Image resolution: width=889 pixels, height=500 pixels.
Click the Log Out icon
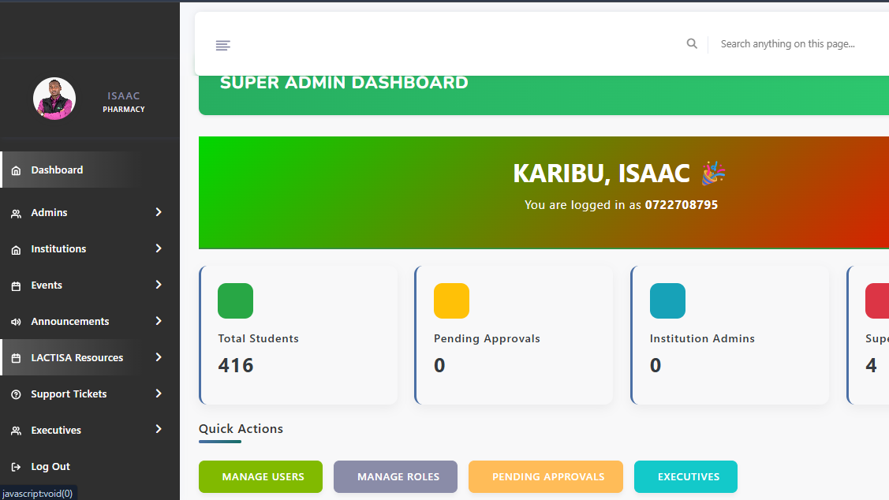pos(16,466)
